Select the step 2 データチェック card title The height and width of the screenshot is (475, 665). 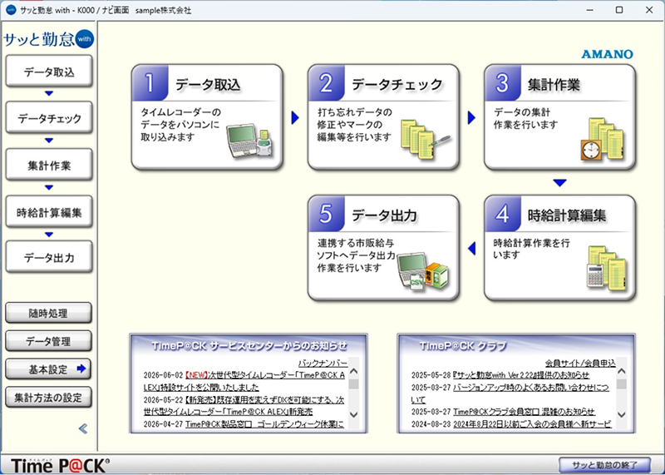point(397,85)
